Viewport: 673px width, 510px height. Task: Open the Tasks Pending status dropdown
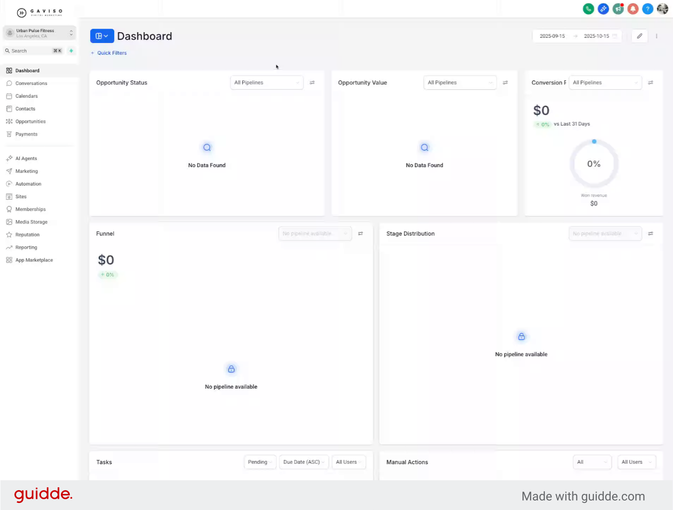(260, 462)
